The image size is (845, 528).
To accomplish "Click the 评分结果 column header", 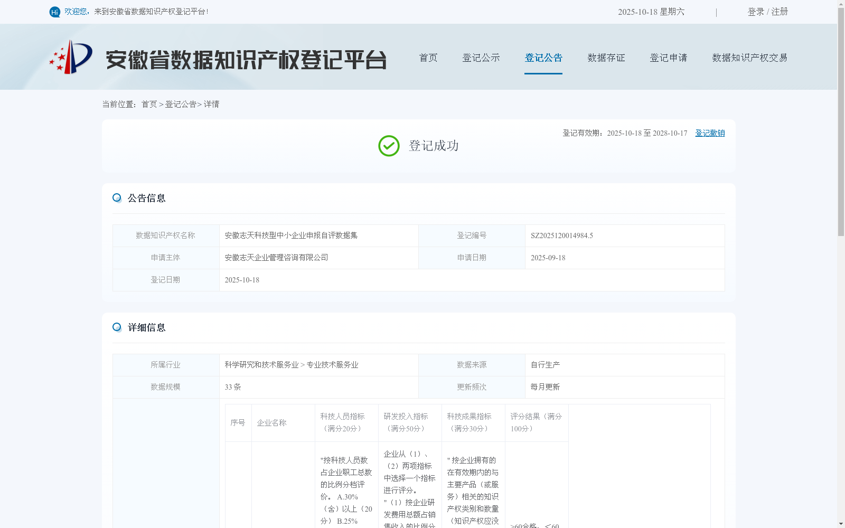I will pos(537,423).
